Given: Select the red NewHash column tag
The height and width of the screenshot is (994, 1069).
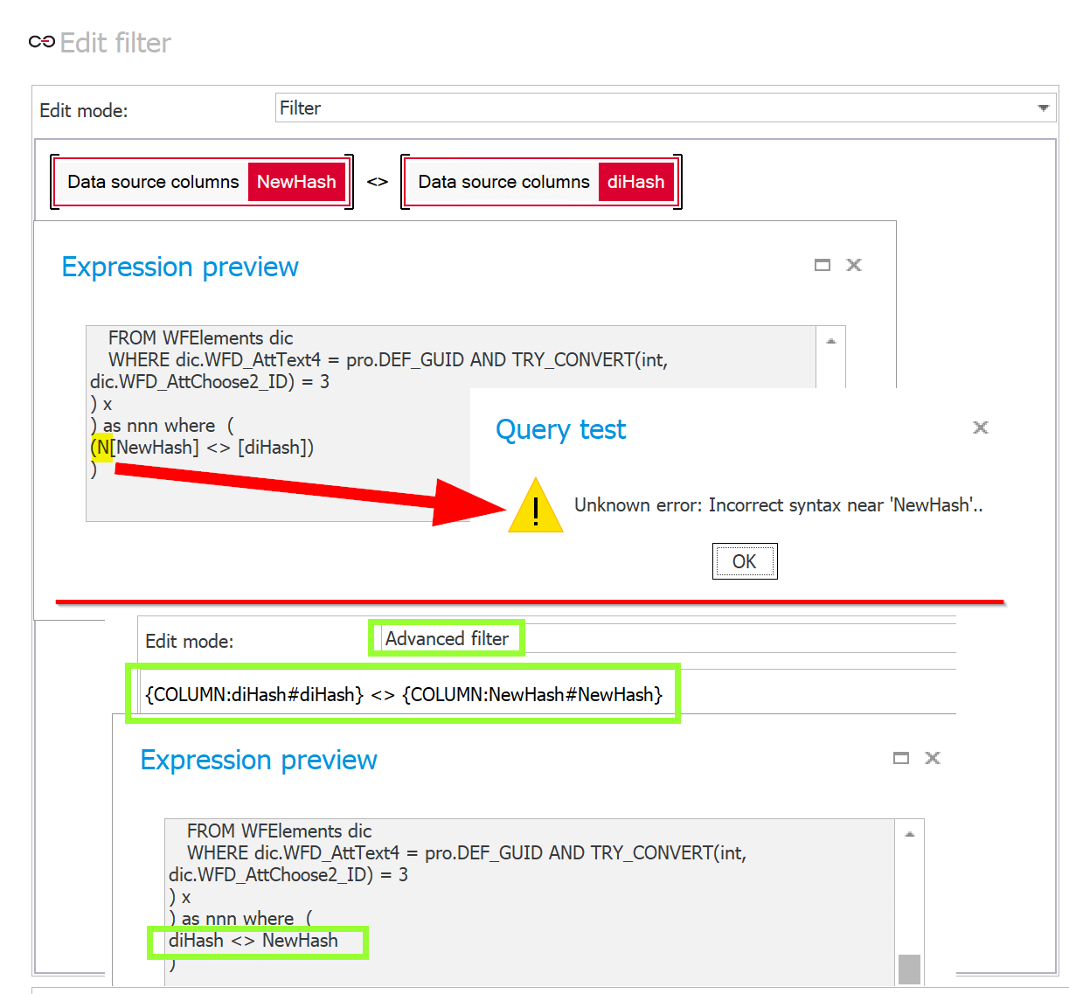Looking at the screenshot, I should [x=296, y=182].
